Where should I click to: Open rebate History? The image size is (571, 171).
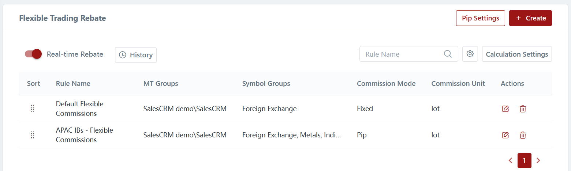coord(136,55)
